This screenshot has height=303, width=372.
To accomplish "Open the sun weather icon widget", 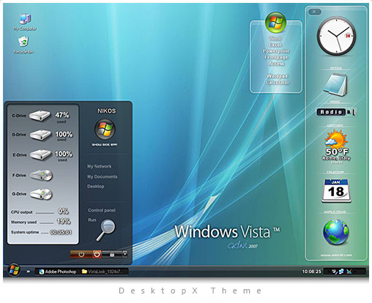I will tap(336, 138).
